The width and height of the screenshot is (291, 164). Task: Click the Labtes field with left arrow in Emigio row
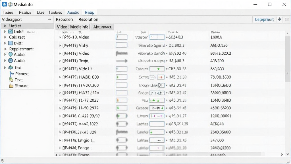pos(157,140)
